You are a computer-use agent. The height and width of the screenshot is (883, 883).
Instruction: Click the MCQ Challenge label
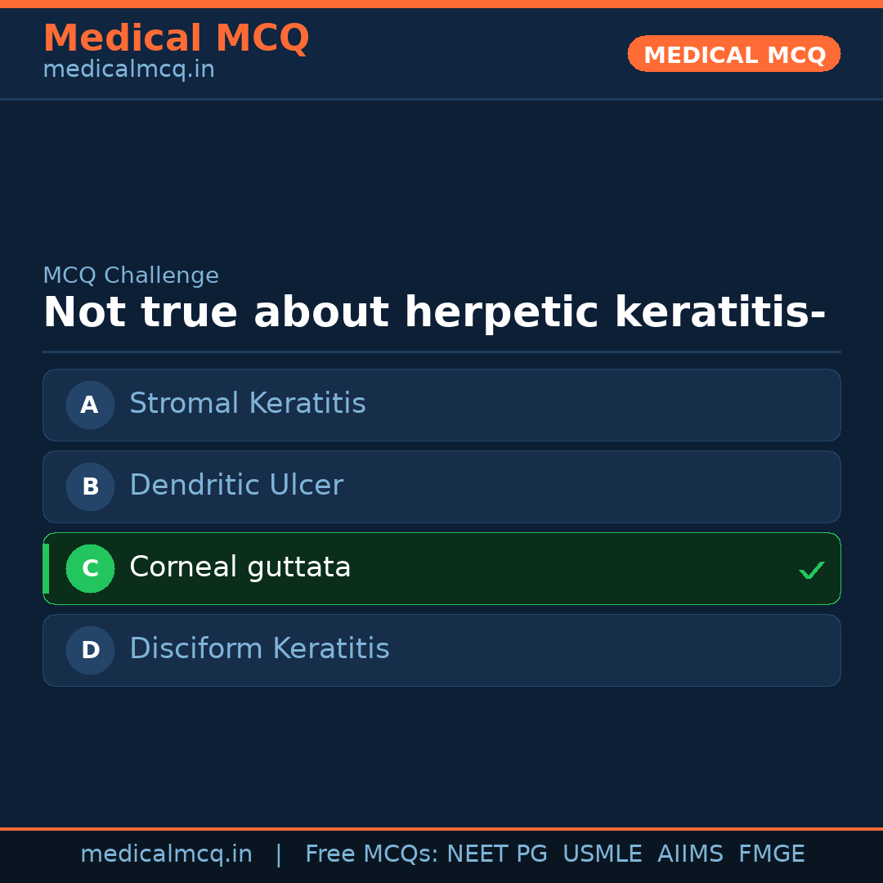click(131, 276)
